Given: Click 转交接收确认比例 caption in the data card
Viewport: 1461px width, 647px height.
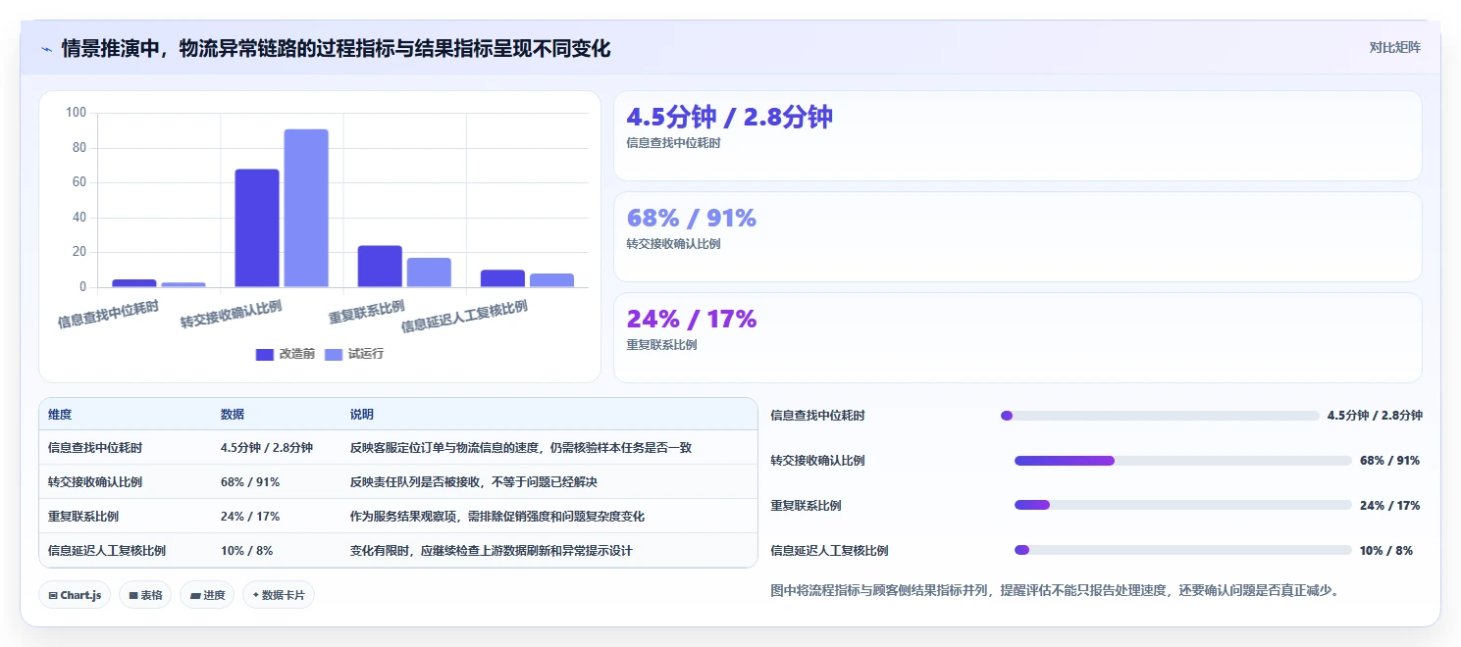Looking at the screenshot, I should click(673, 244).
